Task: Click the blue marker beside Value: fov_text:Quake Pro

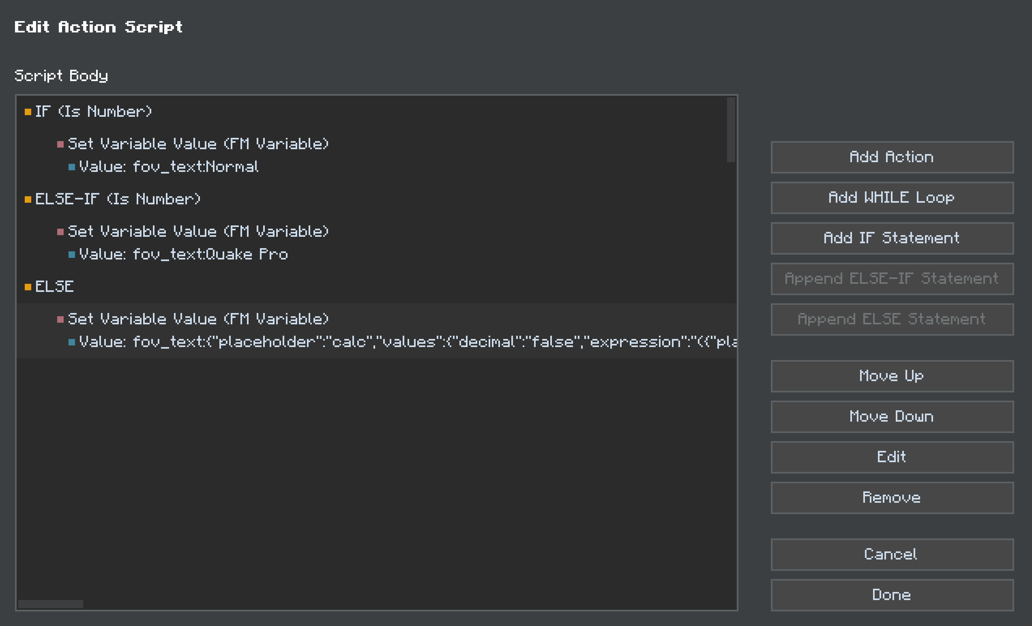Action: (72, 255)
